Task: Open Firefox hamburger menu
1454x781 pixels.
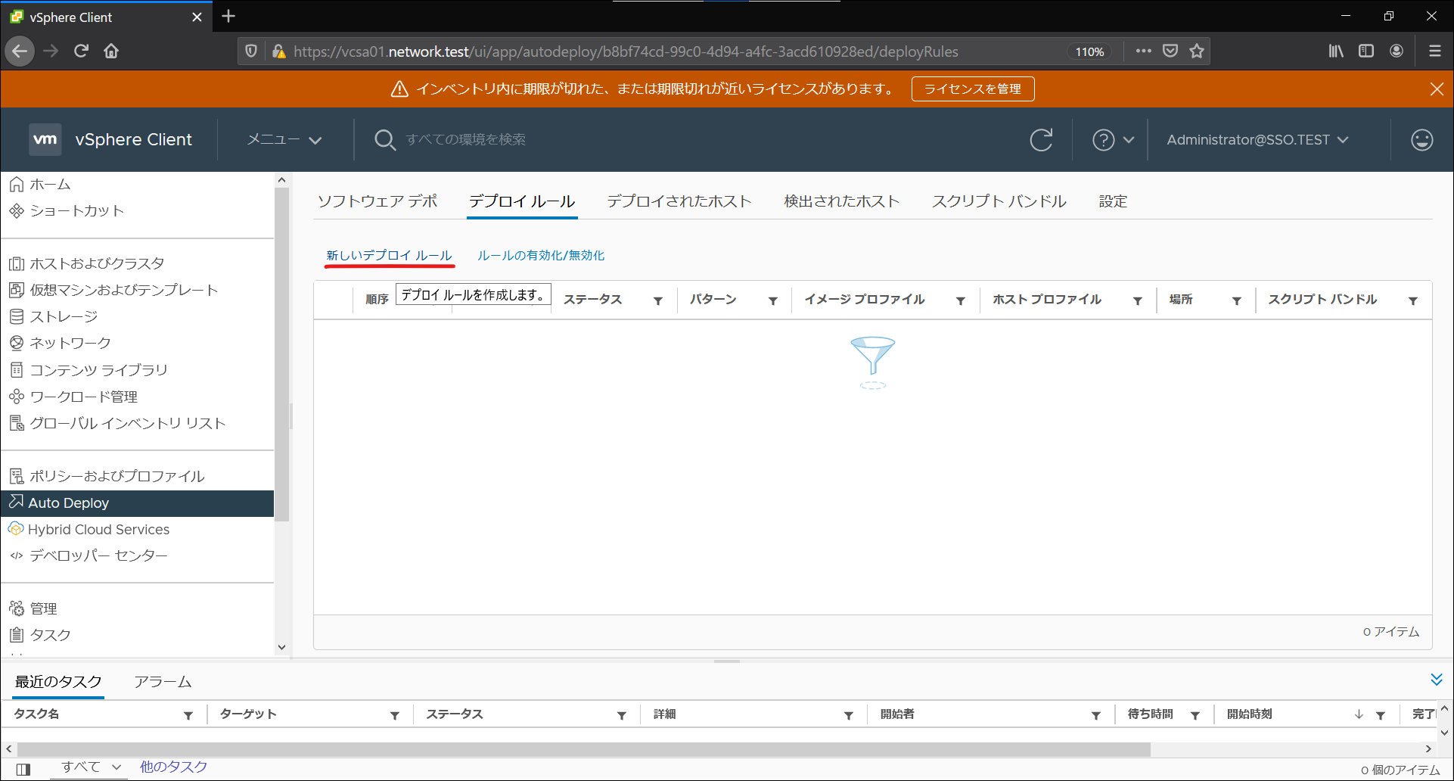Action: pos(1434,51)
